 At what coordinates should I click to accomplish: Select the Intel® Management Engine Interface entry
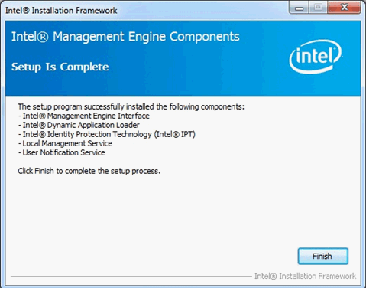[84, 116]
